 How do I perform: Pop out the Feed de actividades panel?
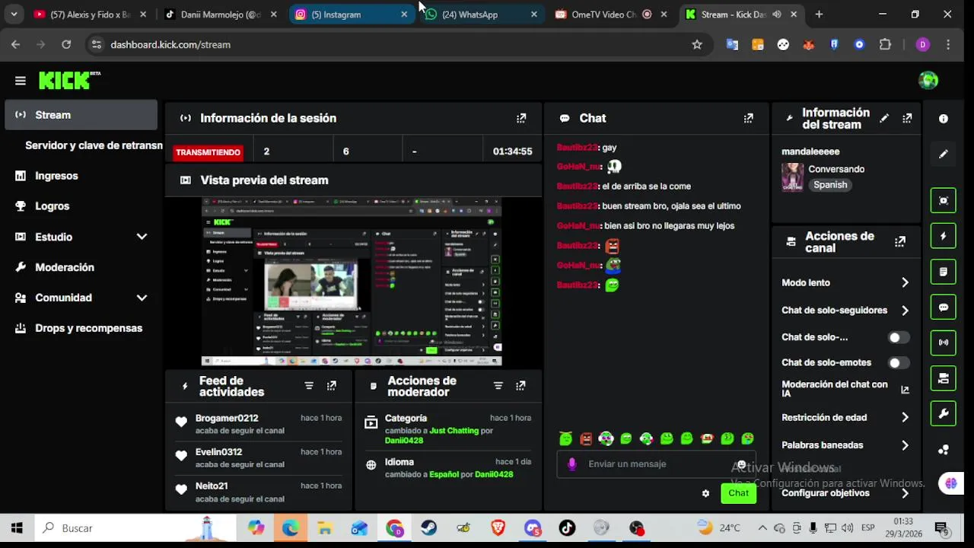pyautogui.click(x=332, y=386)
